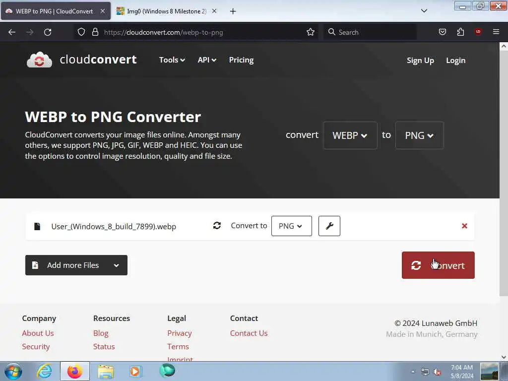Click the refresh arrows icon beside Convert to
Viewport: 508px width, 381px height.
click(217, 226)
